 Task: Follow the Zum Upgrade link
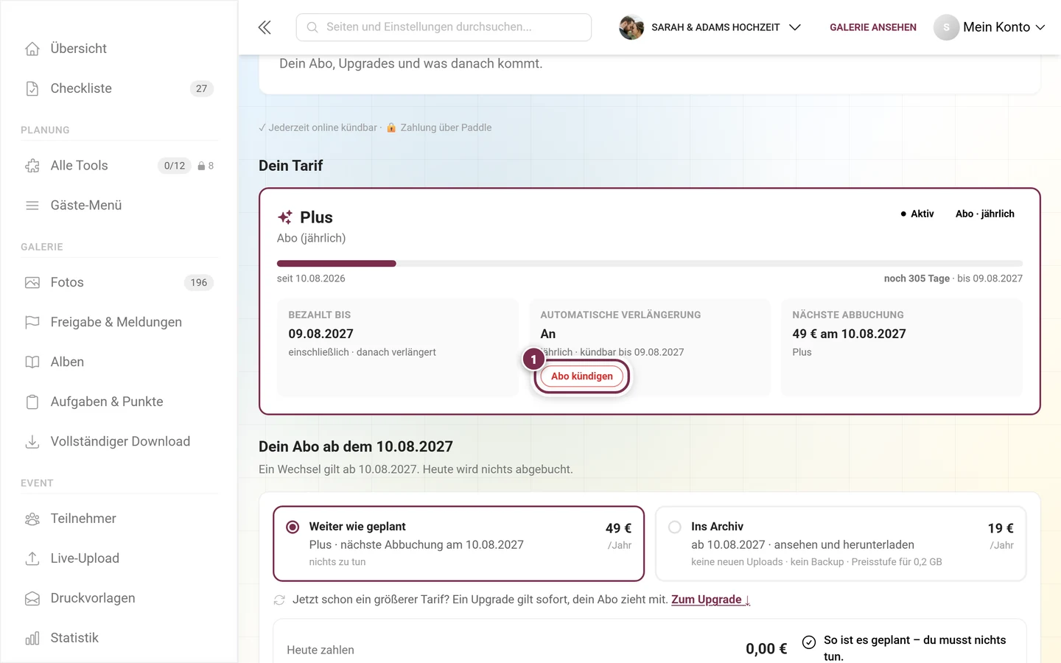click(710, 600)
